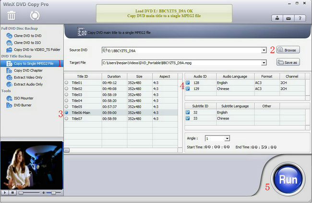The width and height of the screenshot is (312, 203).
Task: Uncheck subtitle 32 English
Action: click(188, 113)
